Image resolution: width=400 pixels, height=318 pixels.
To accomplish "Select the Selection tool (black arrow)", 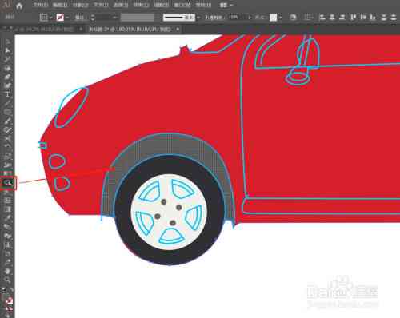I will point(7,42).
